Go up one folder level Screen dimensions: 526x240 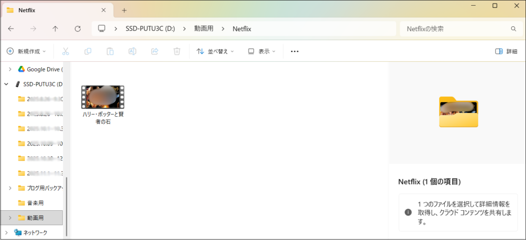pos(55,29)
